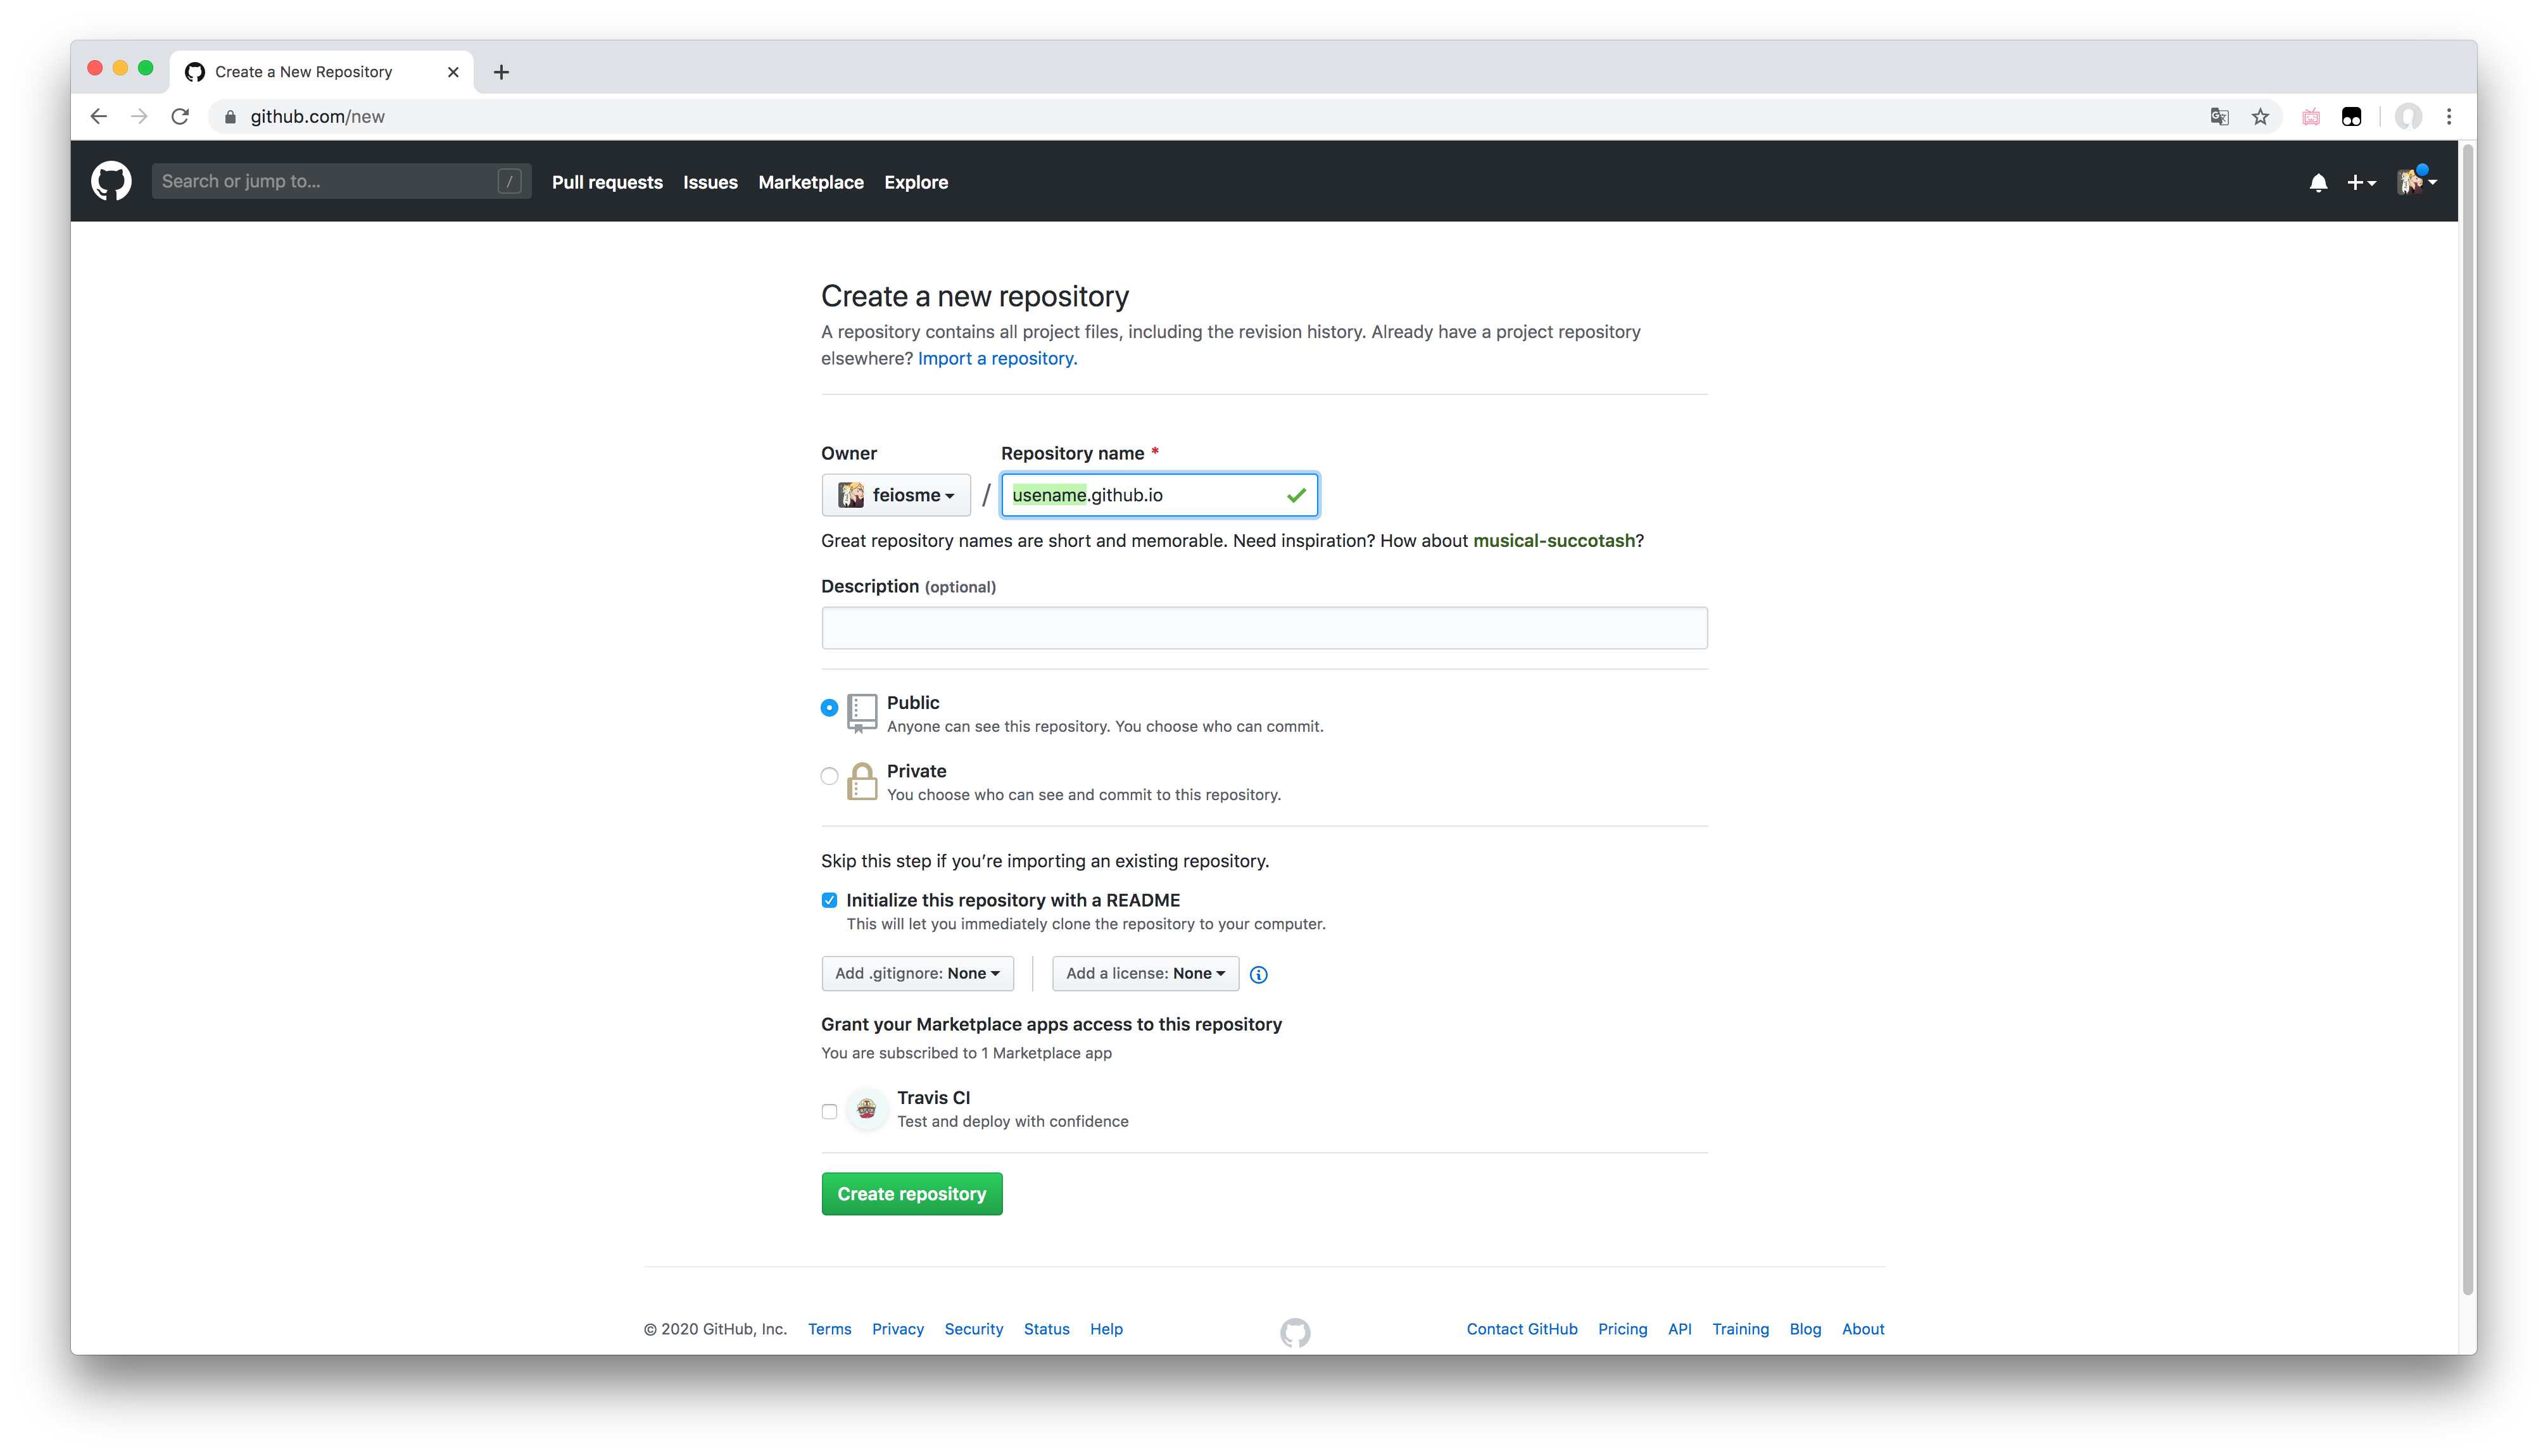The height and width of the screenshot is (1456, 2548).
Task: Reload the page with refresh icon
Action: [x=180, y=117]
